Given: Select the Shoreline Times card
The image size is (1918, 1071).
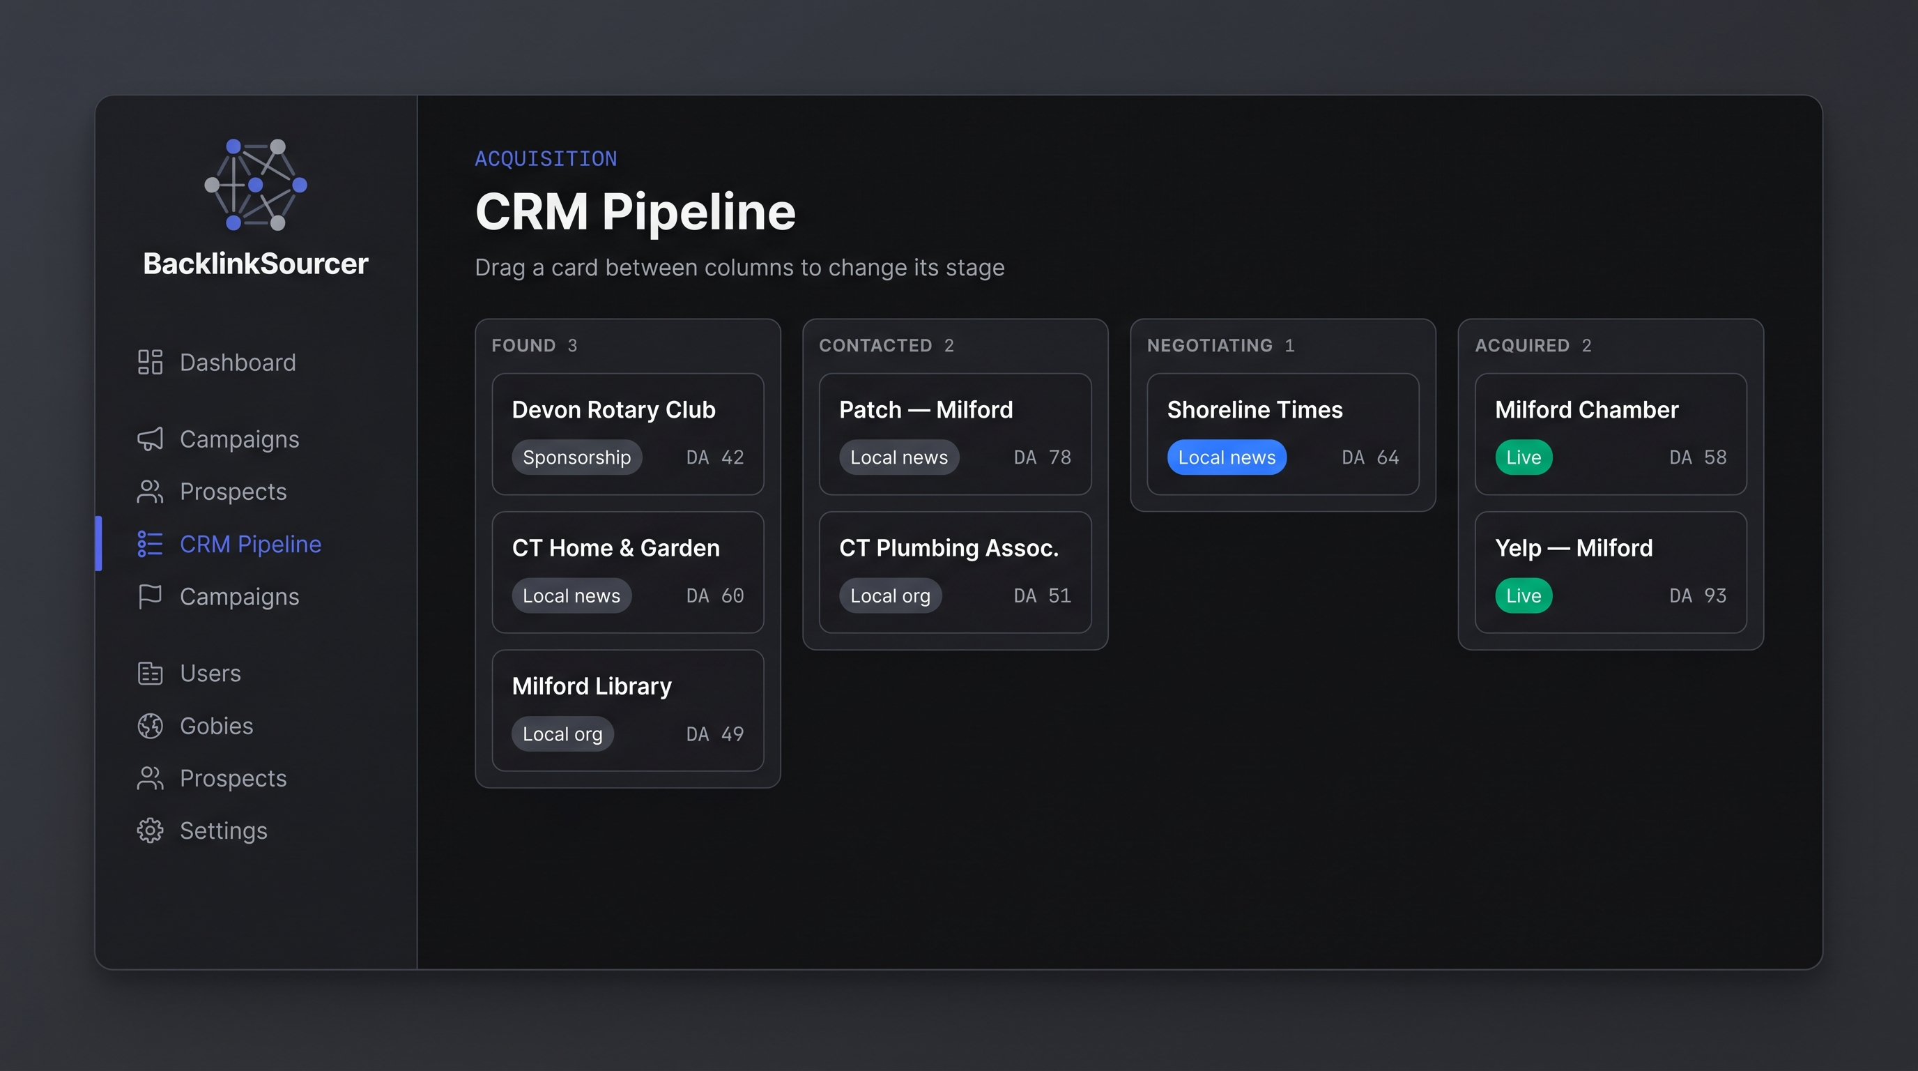Looking at the screenshot, I should click(x=1283, y=434).
